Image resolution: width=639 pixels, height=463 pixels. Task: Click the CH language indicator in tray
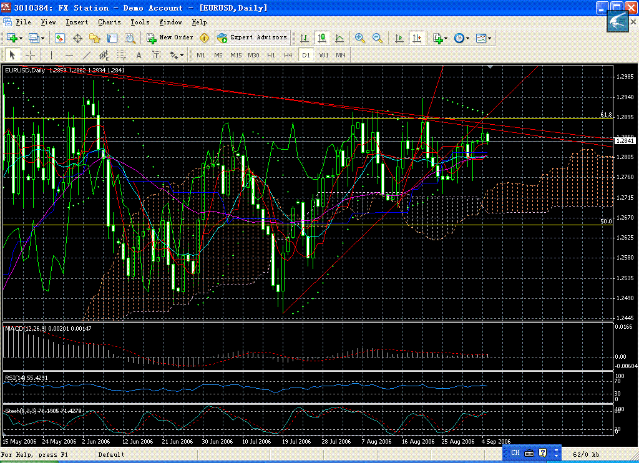pos(515,452)
